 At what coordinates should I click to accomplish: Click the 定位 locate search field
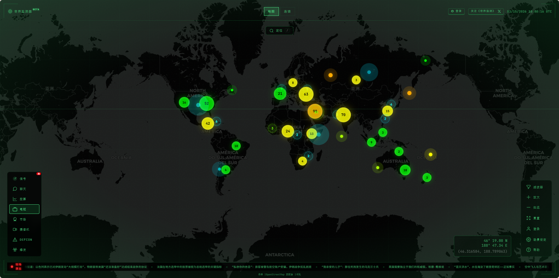(x=279, y=30)
